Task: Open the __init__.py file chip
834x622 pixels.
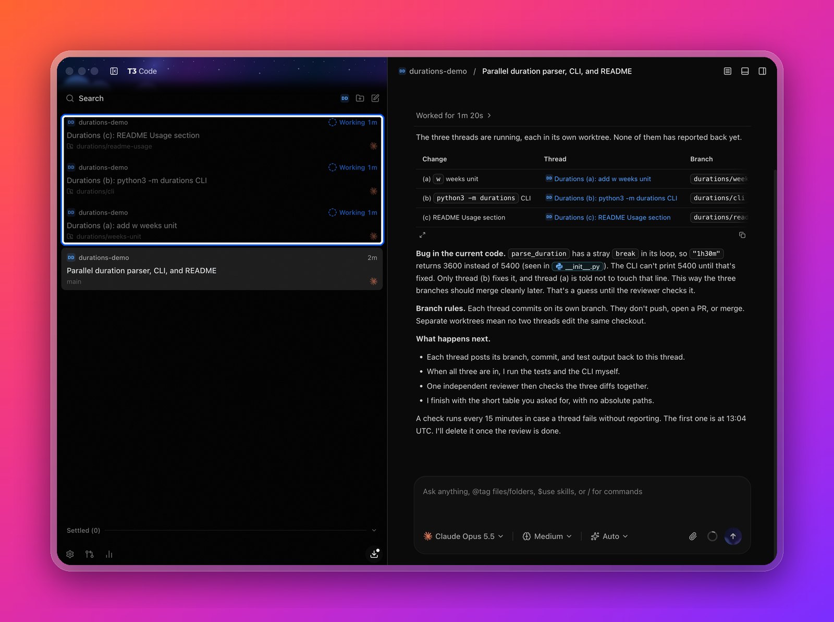Action: (578, 266)
